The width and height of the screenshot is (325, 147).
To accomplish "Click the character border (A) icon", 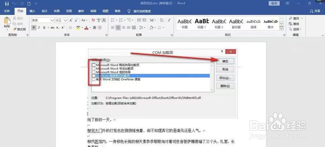I will pyautogui.click(x=104, y=20).
